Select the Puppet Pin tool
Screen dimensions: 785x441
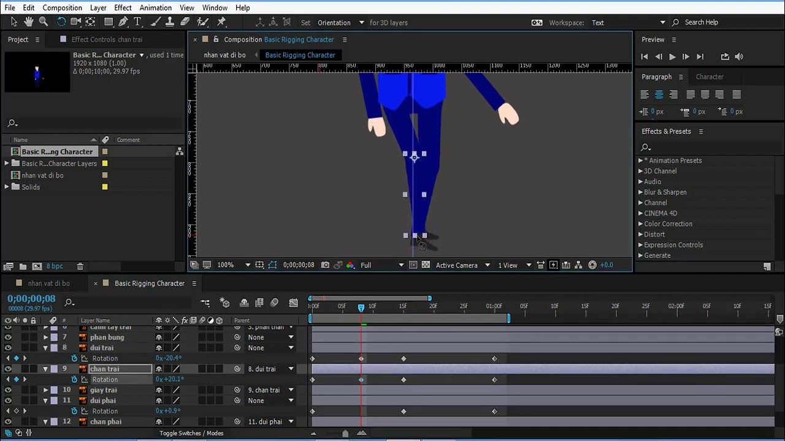(222, 22)
